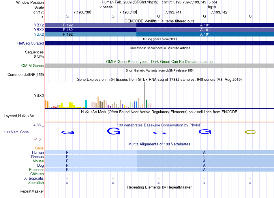Screen dimensions: 274x198
Task: Click the RefSeq genes from NCBI title
Action: [159, 39]
